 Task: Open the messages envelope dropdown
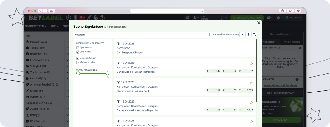coord(269,18)
